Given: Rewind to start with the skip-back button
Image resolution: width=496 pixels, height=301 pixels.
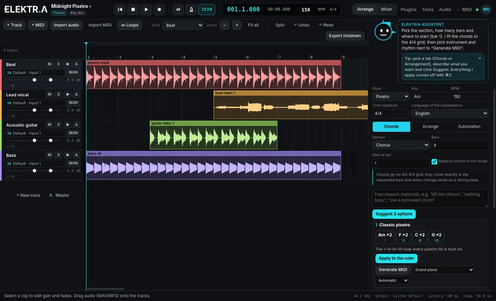Looking at the screenshot, I should click(120, 10).
